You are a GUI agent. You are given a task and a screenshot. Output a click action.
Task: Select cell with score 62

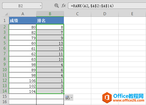pyautogui.click(x=23, y=54)
